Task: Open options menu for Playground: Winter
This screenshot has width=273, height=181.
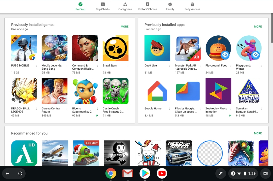Action: click(x=261, y=66)
